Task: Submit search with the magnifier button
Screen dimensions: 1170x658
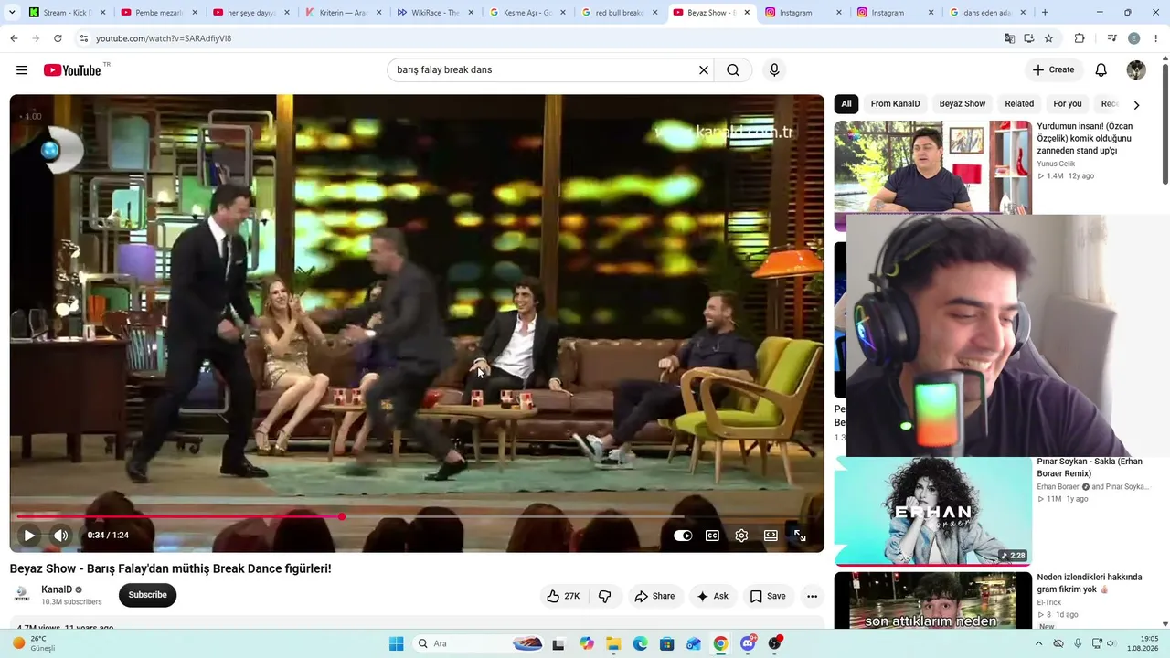Action: click(733, 70)
